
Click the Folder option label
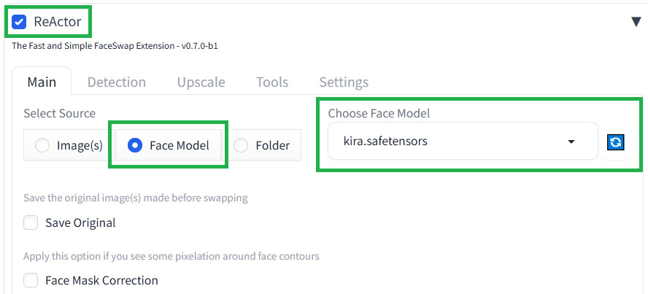[272, 145]
